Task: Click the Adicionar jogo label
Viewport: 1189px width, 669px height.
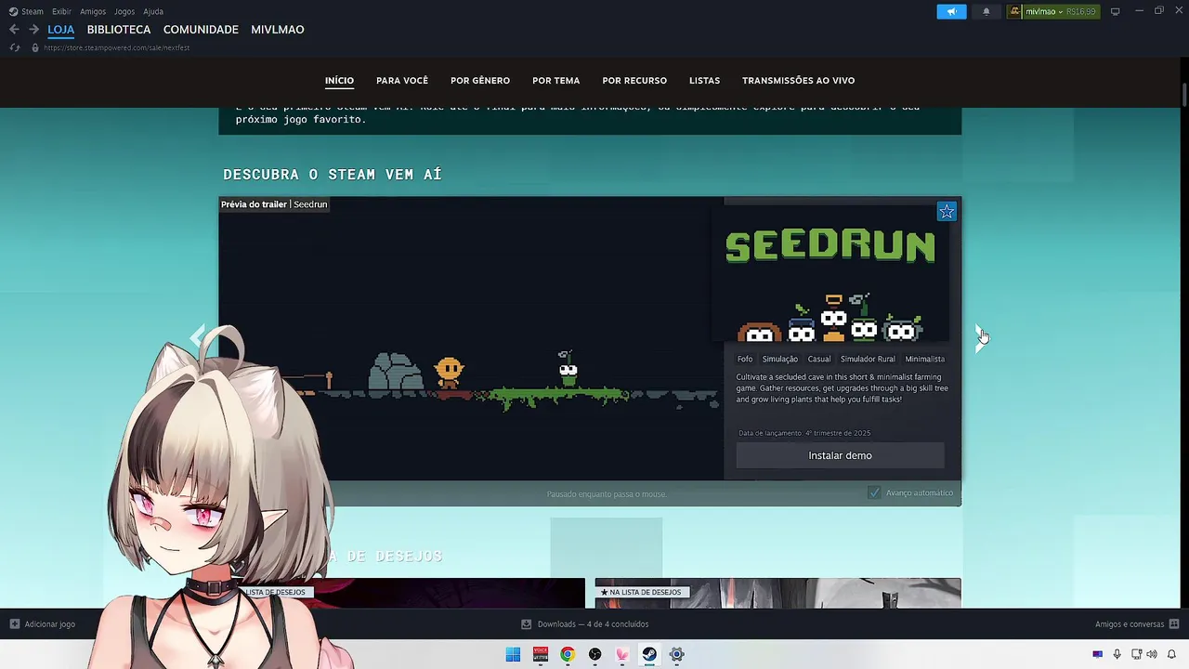Action: tap(50, 624)
